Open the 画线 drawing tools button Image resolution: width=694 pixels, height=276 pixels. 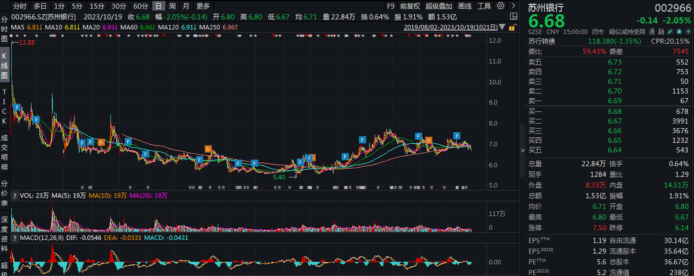point(464,6)
